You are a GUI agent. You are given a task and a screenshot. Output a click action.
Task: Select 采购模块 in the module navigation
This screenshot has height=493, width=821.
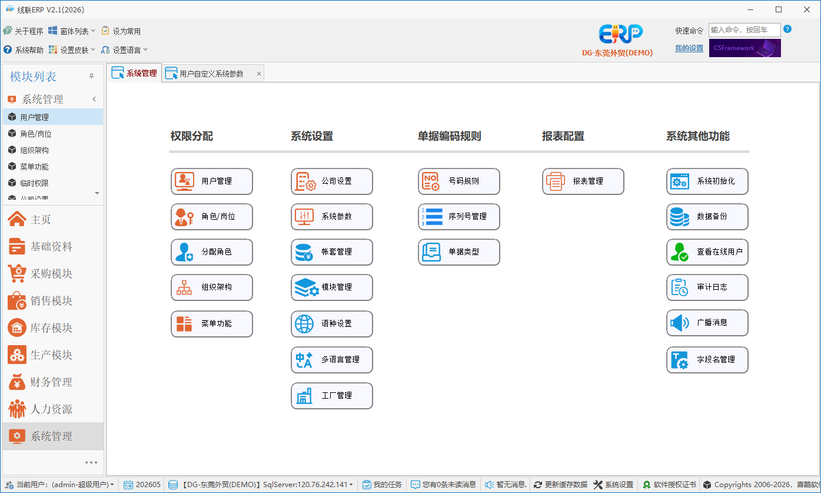tap(52, 274)
